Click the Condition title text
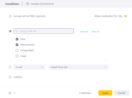Screen dimensions: 132x98 point(12,4)
